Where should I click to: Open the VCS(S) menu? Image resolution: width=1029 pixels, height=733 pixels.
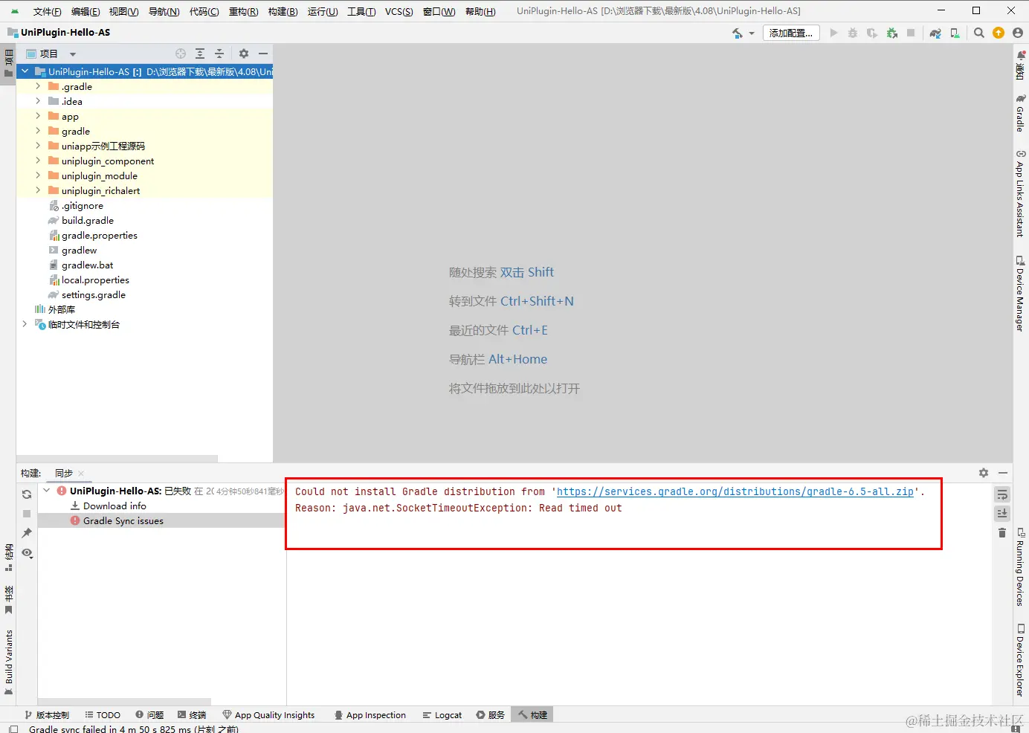(399, 11)
